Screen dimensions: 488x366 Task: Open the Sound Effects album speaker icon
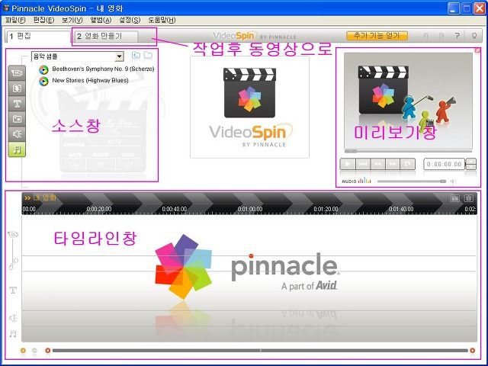tap(17, 134)
